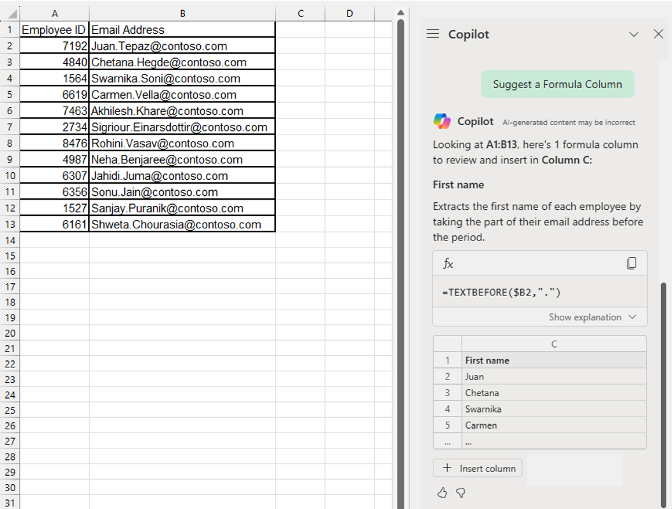Click the Copilot pane title text

coord(469,34)
